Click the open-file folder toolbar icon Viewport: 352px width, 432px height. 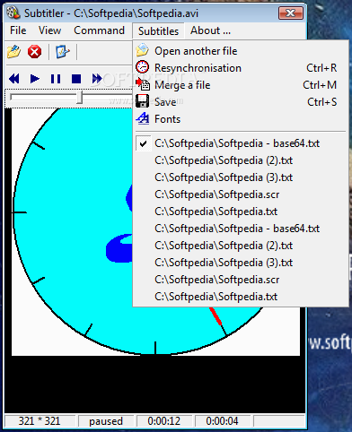click(x=14, y=52)
